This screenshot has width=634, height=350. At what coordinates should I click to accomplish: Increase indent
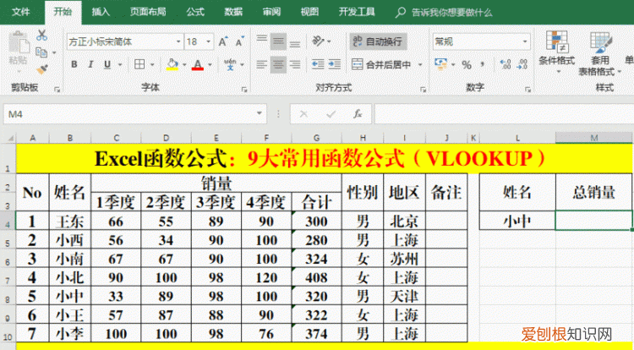pyautogui.click(x=335, y=64)
